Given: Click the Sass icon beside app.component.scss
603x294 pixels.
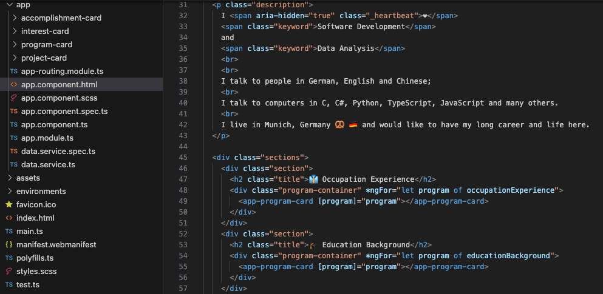Looking at the screenshot, I should tap(13, 98).
